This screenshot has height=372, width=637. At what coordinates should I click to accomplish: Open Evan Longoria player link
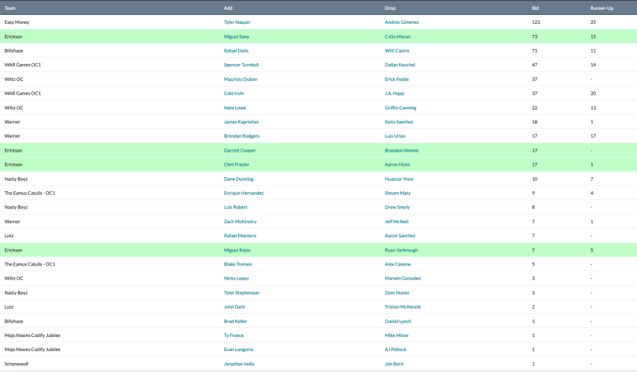coord(238,350)
